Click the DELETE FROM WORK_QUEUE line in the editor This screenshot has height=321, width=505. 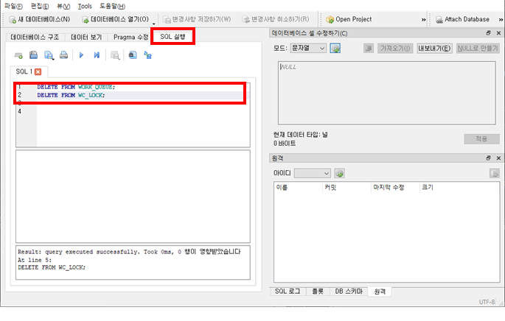pos(76,87)
